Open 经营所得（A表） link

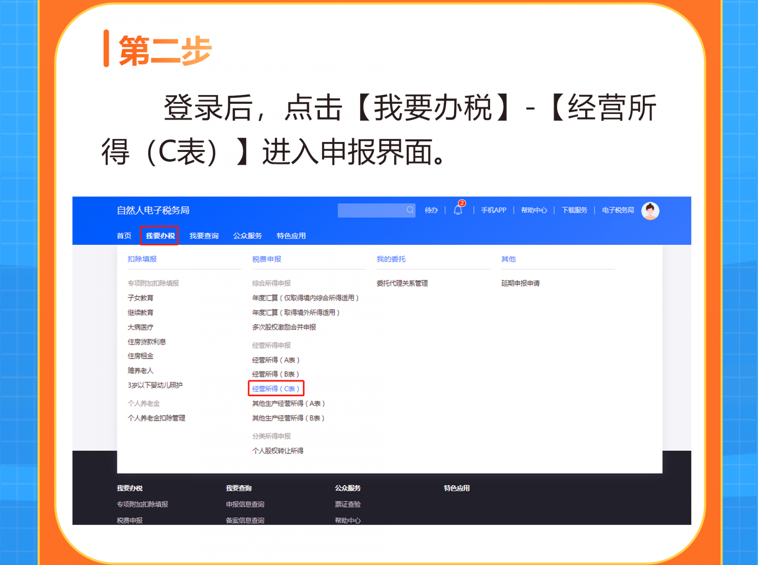[x=276, y=360]
